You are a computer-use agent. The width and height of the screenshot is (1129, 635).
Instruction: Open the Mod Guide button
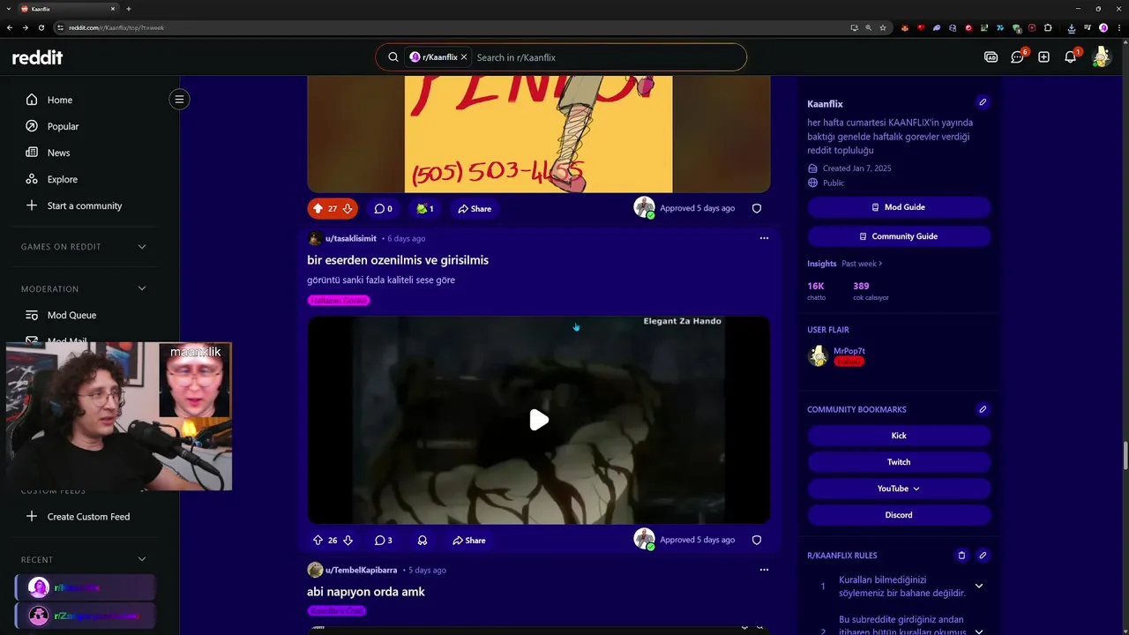tap(899, 207)
